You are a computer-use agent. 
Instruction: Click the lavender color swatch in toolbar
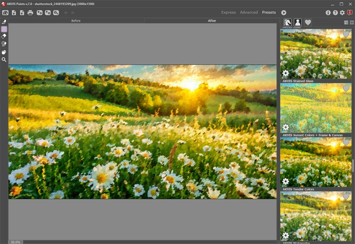coord(4,29)
